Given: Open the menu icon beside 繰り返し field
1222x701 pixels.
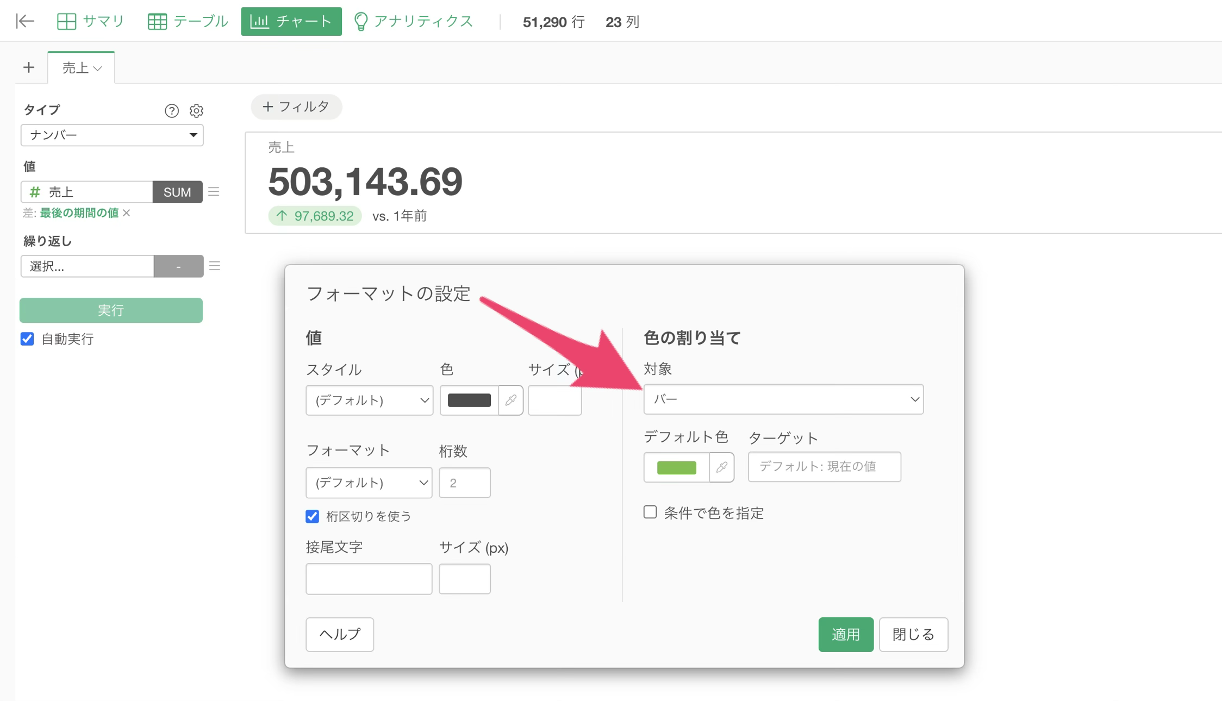Looking at the screenshot, I should coord(215,266).
